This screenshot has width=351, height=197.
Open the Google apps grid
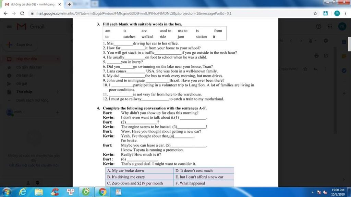coord(330,27)
